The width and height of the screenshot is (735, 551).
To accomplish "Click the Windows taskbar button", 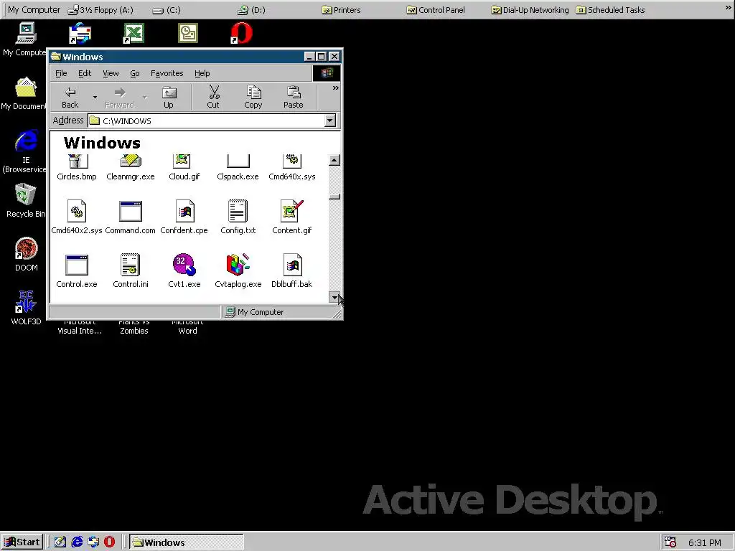I will pos(186,542).
